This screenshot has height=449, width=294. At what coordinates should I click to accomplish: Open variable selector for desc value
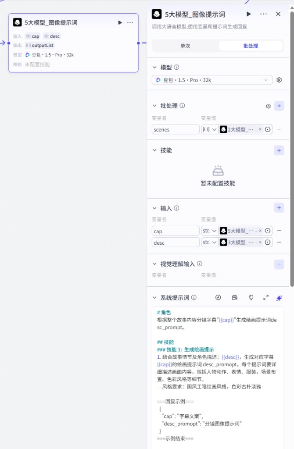point(268,242)
